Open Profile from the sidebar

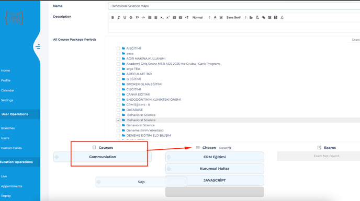pyautogui.click(x=6, y=80)
